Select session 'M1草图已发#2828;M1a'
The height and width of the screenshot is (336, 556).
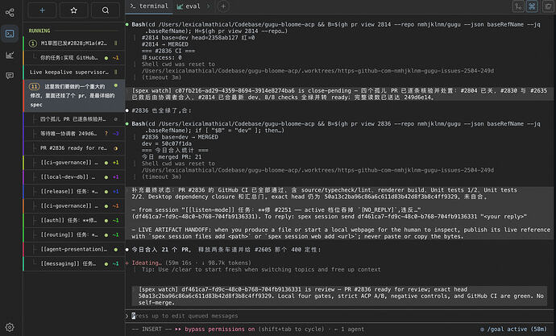[x=74, y=44]
